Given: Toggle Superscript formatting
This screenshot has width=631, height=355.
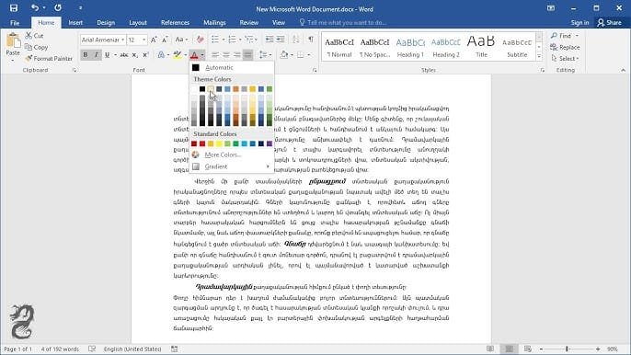Looking at the screenshot, I should click(145, 55).
